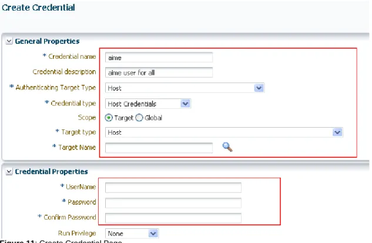Open the Target Name search magnifier
Image resolution: width=372 pixels, height=243 pixels.
pos(227,147)
